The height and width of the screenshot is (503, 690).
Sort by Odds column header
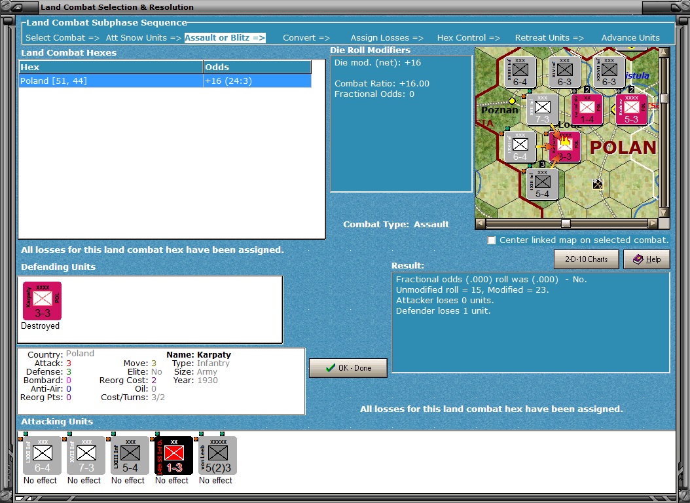click(x=257, y=67)
